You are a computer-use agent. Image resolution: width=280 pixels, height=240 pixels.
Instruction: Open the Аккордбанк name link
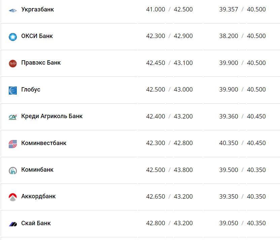[38, 196]
